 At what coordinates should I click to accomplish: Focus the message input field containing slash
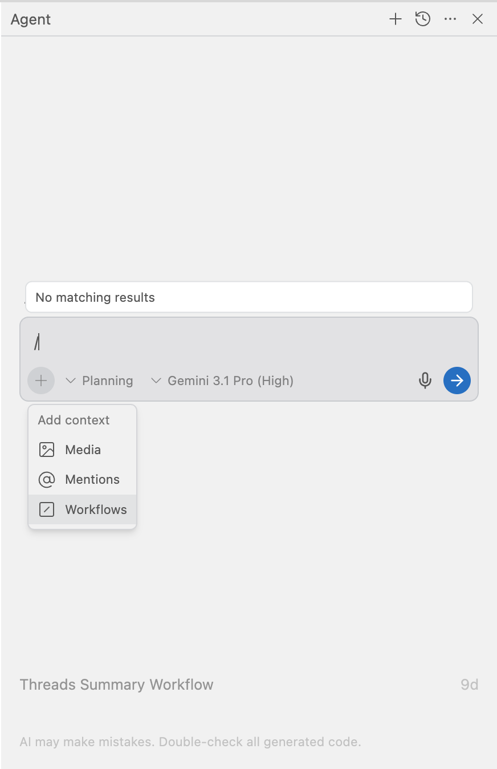click(228, 343)
